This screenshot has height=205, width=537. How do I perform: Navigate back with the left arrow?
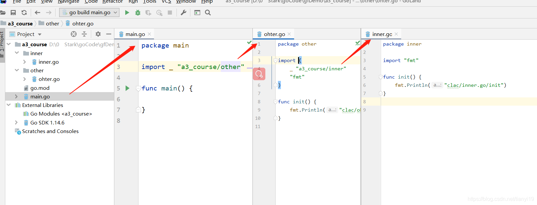(37, 13)
